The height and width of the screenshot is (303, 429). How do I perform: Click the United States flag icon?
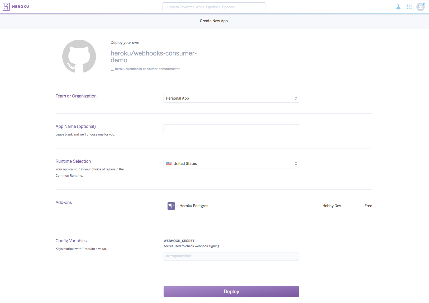(x=169, y=164)
